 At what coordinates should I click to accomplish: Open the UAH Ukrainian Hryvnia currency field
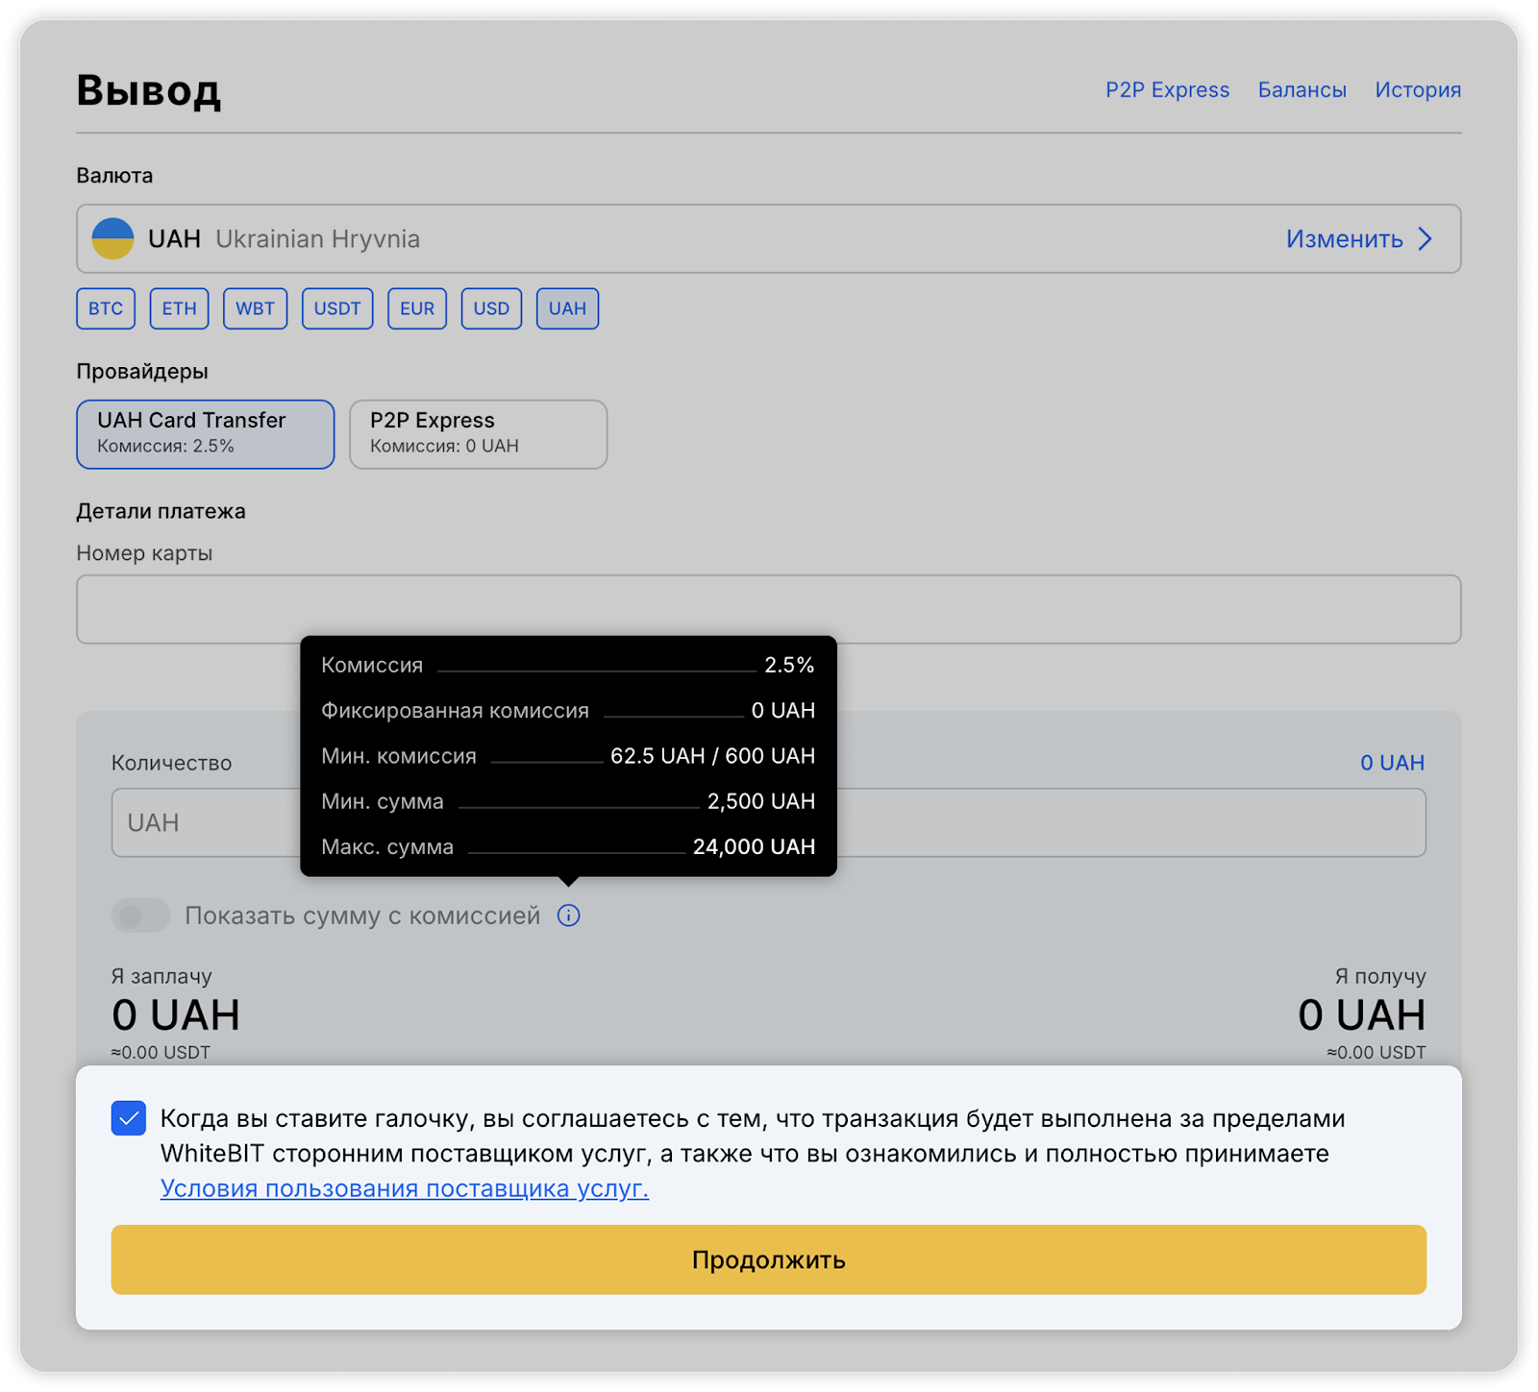[x=673, y=239]
